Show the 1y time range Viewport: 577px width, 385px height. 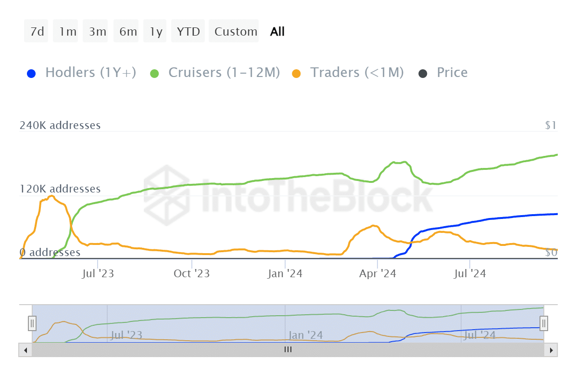point(156,32)
